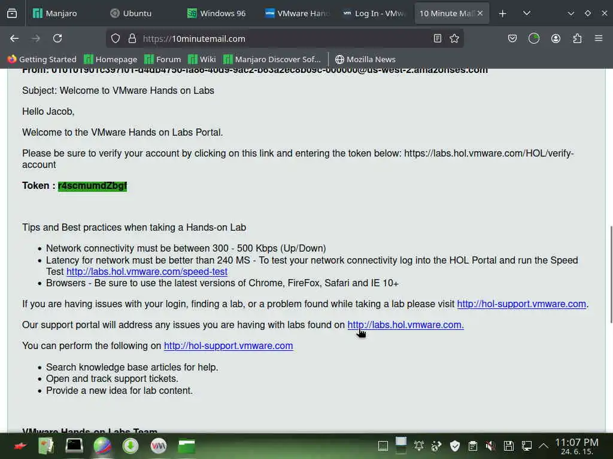The width and height of the screenshot is (613, 459).
Task: Open the Homepage bookmark
Action: (111, 59)
